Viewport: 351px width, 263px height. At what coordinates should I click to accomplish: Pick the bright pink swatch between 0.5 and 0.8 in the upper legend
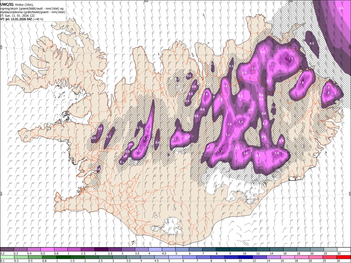[x=47, y=250]
